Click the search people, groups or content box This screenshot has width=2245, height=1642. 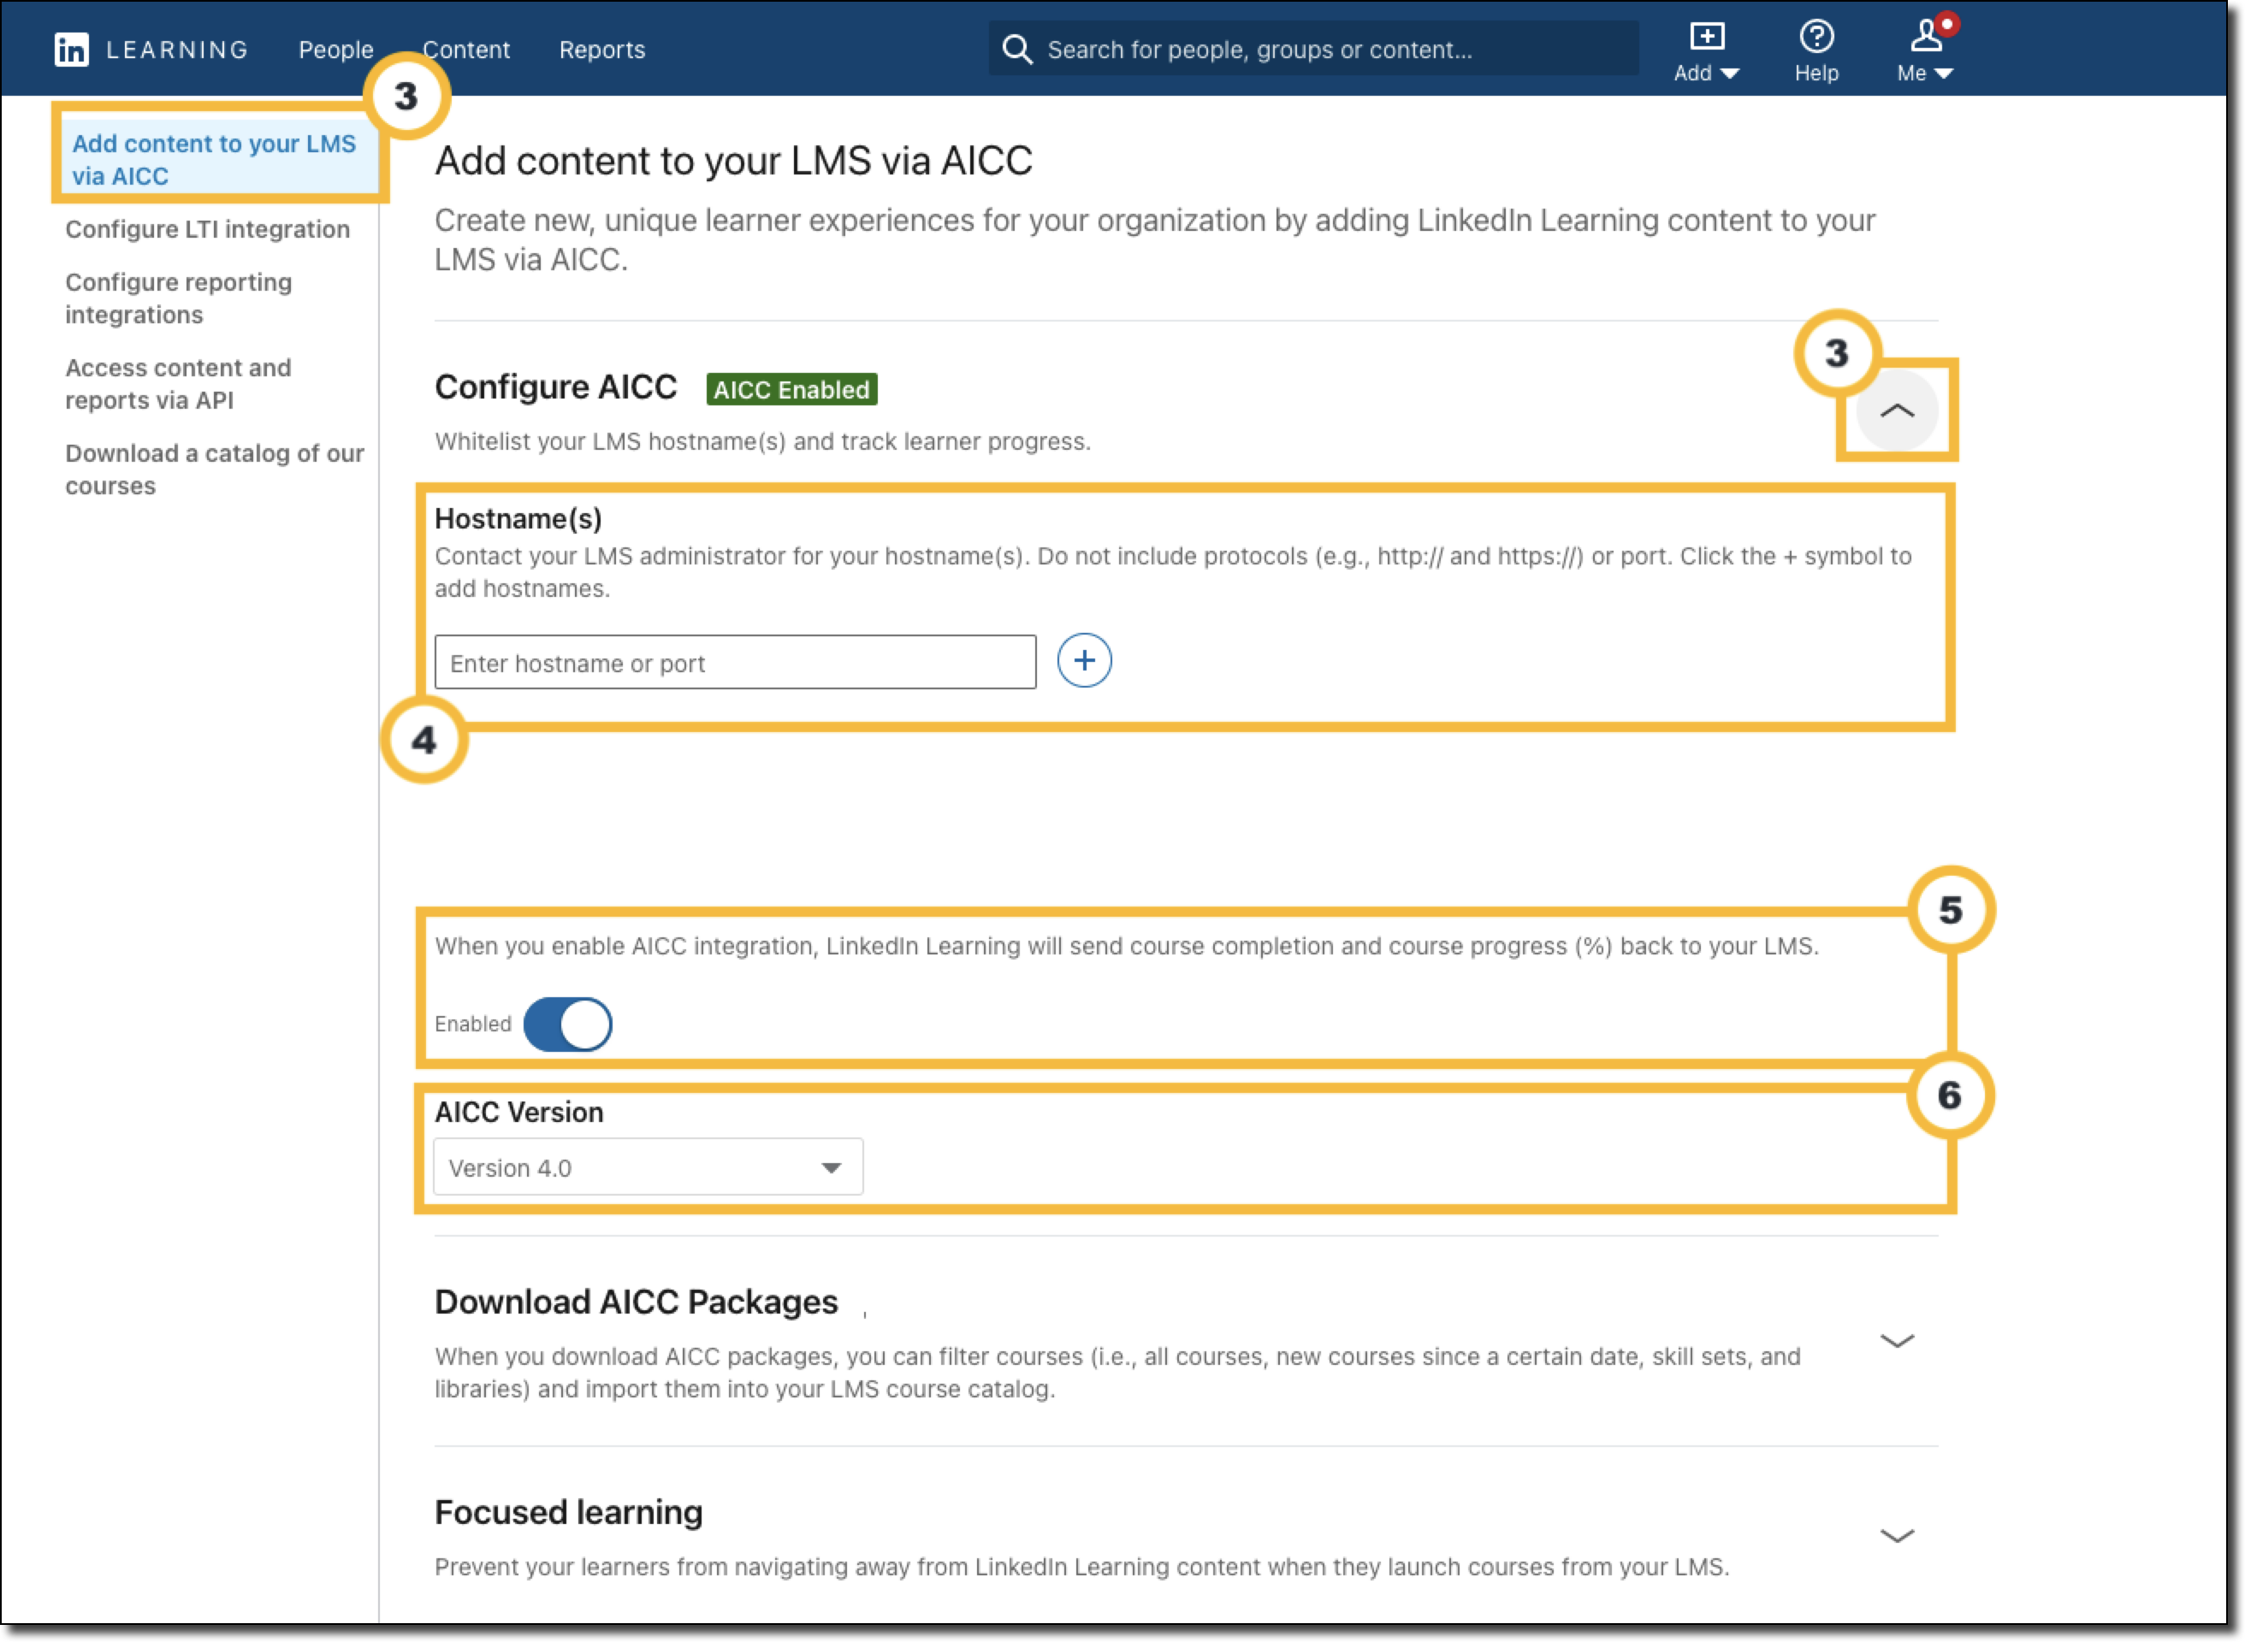(1332, 50)
